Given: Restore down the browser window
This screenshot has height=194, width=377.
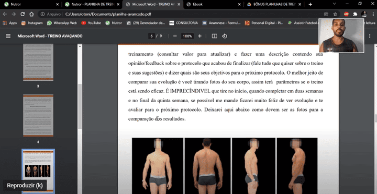Looking at the screenshot, I should [360, 4].
